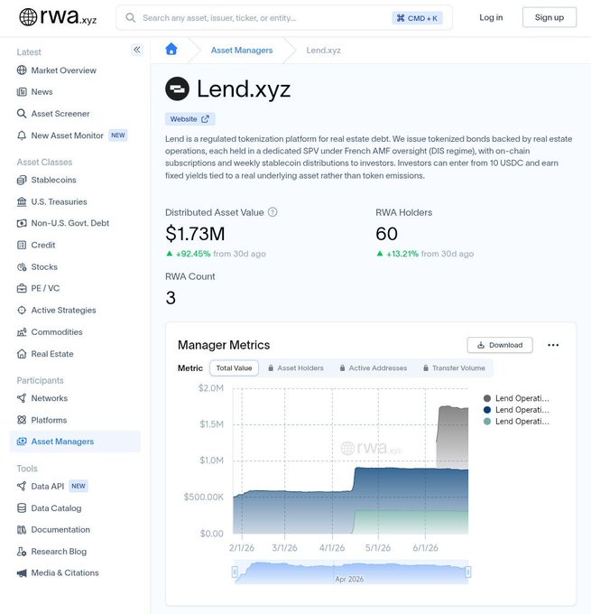Click the NEW badge beside New Asset Monitor
This screenshot has width=591, height=614.
[x=118, y=135]
